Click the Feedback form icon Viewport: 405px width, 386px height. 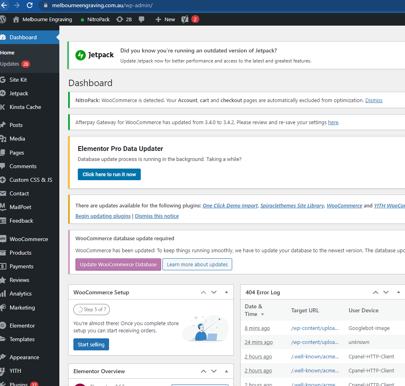point(3,221)
